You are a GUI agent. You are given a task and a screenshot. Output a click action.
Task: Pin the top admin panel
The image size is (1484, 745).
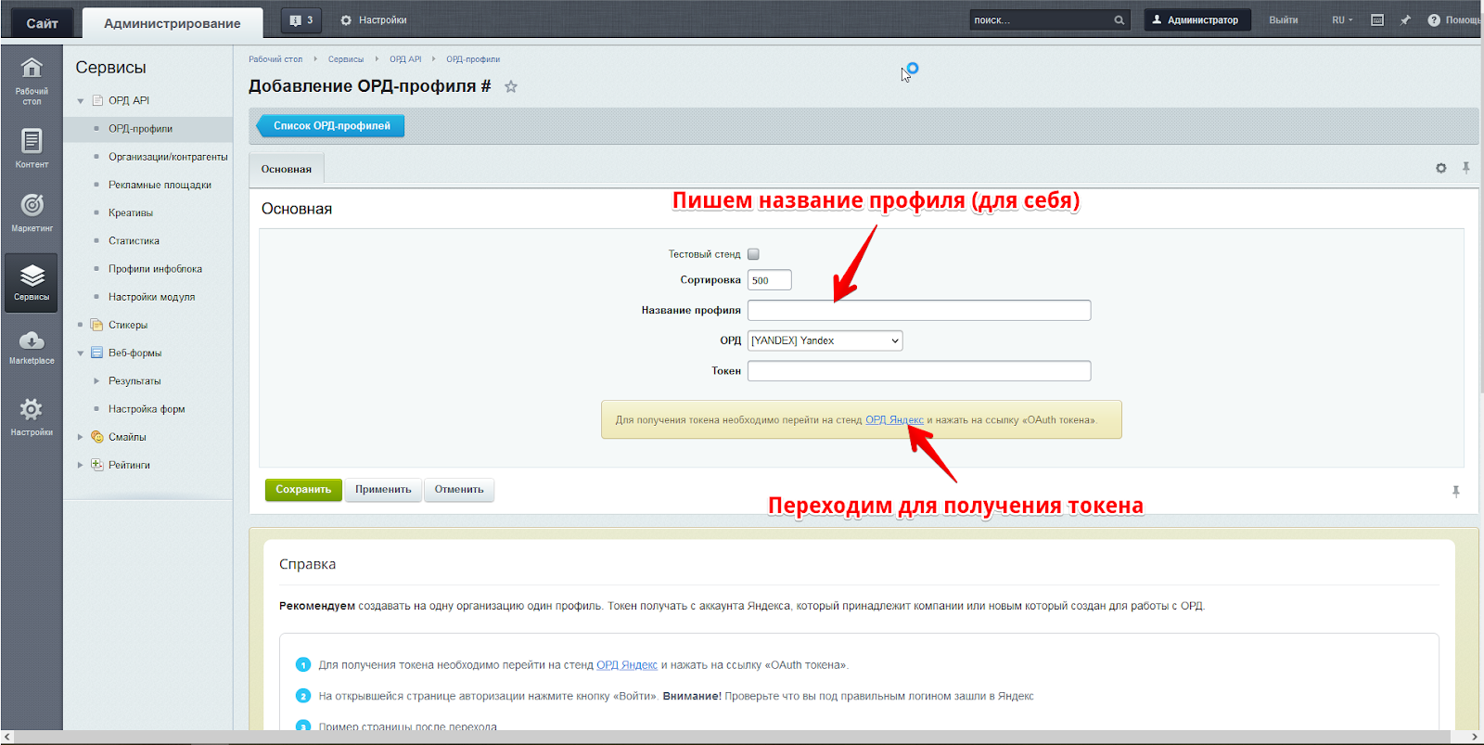click(x=1405, y=19)
